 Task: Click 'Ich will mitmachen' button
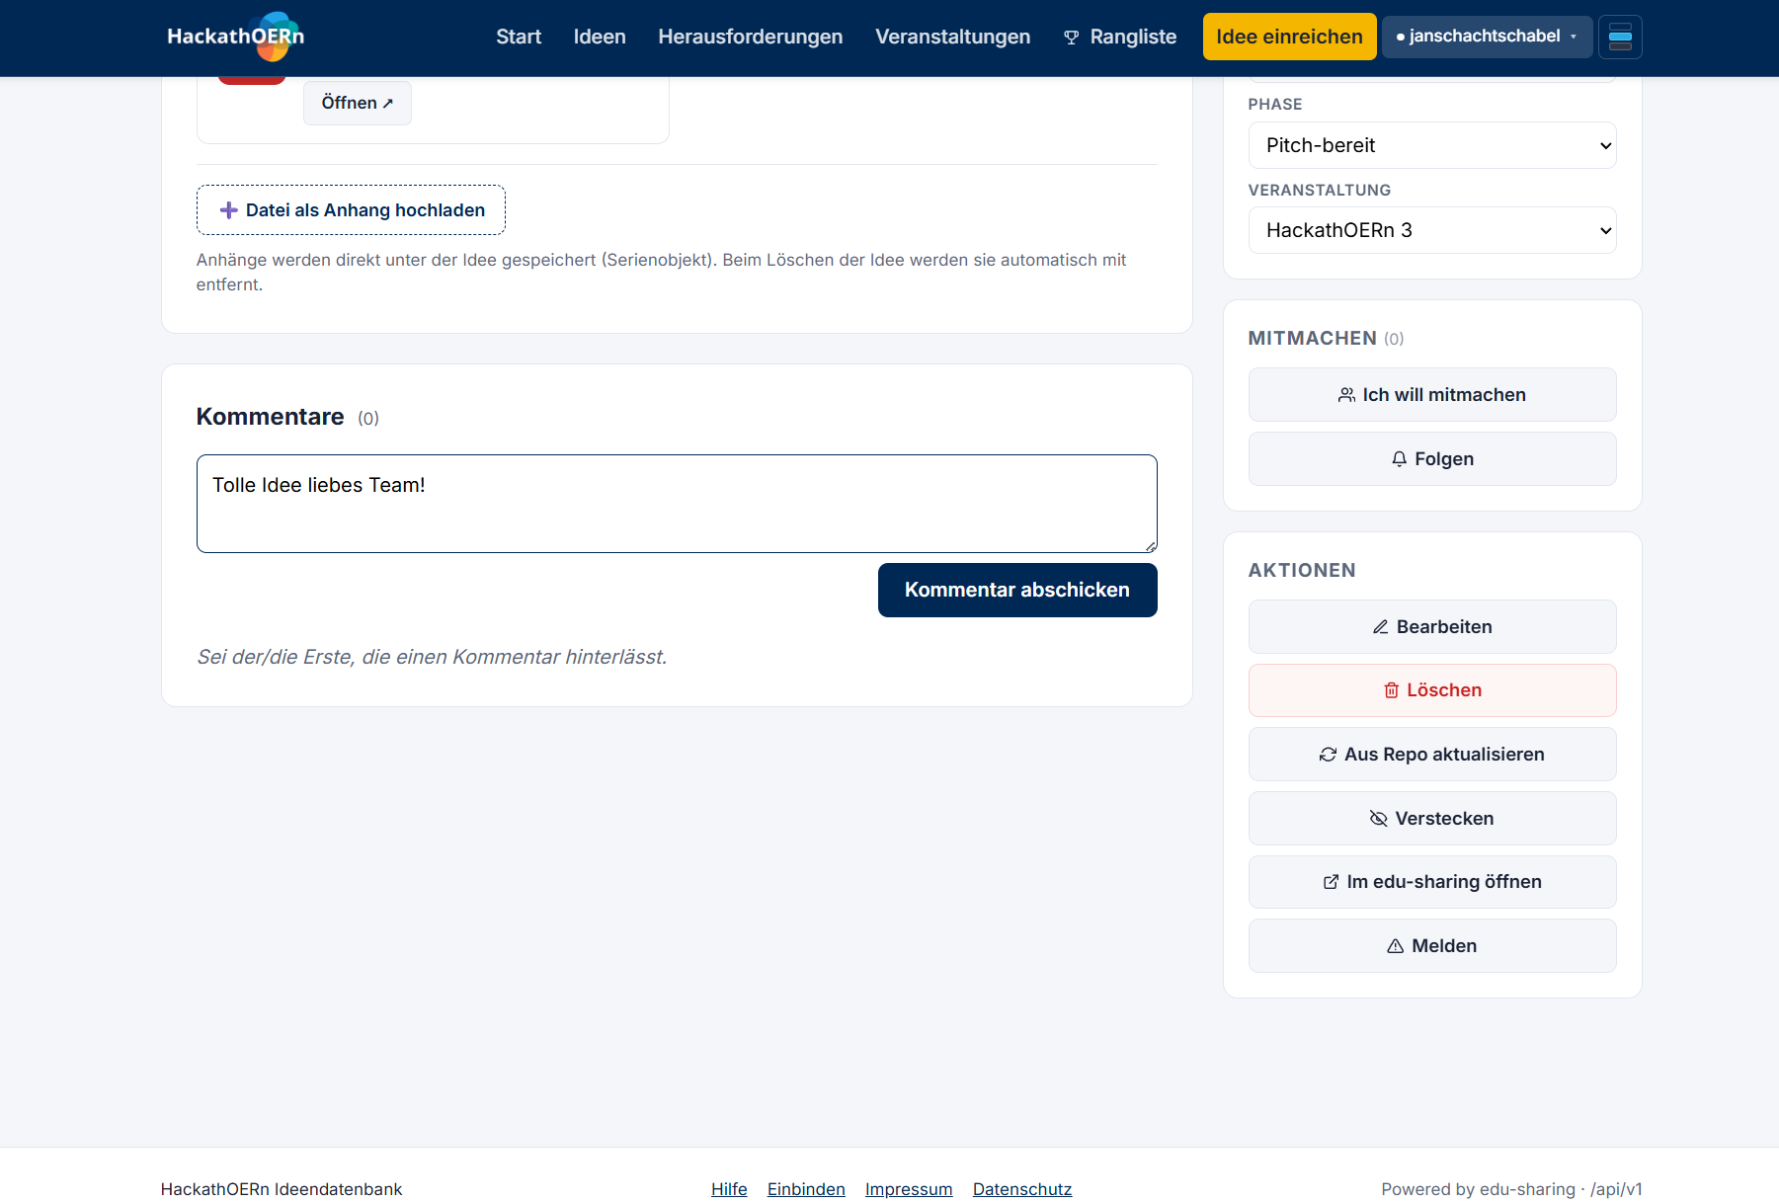point(1432,395)
